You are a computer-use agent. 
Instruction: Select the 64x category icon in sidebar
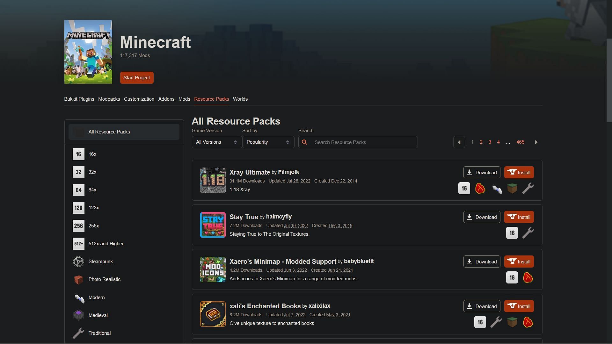tap(78, 190)
